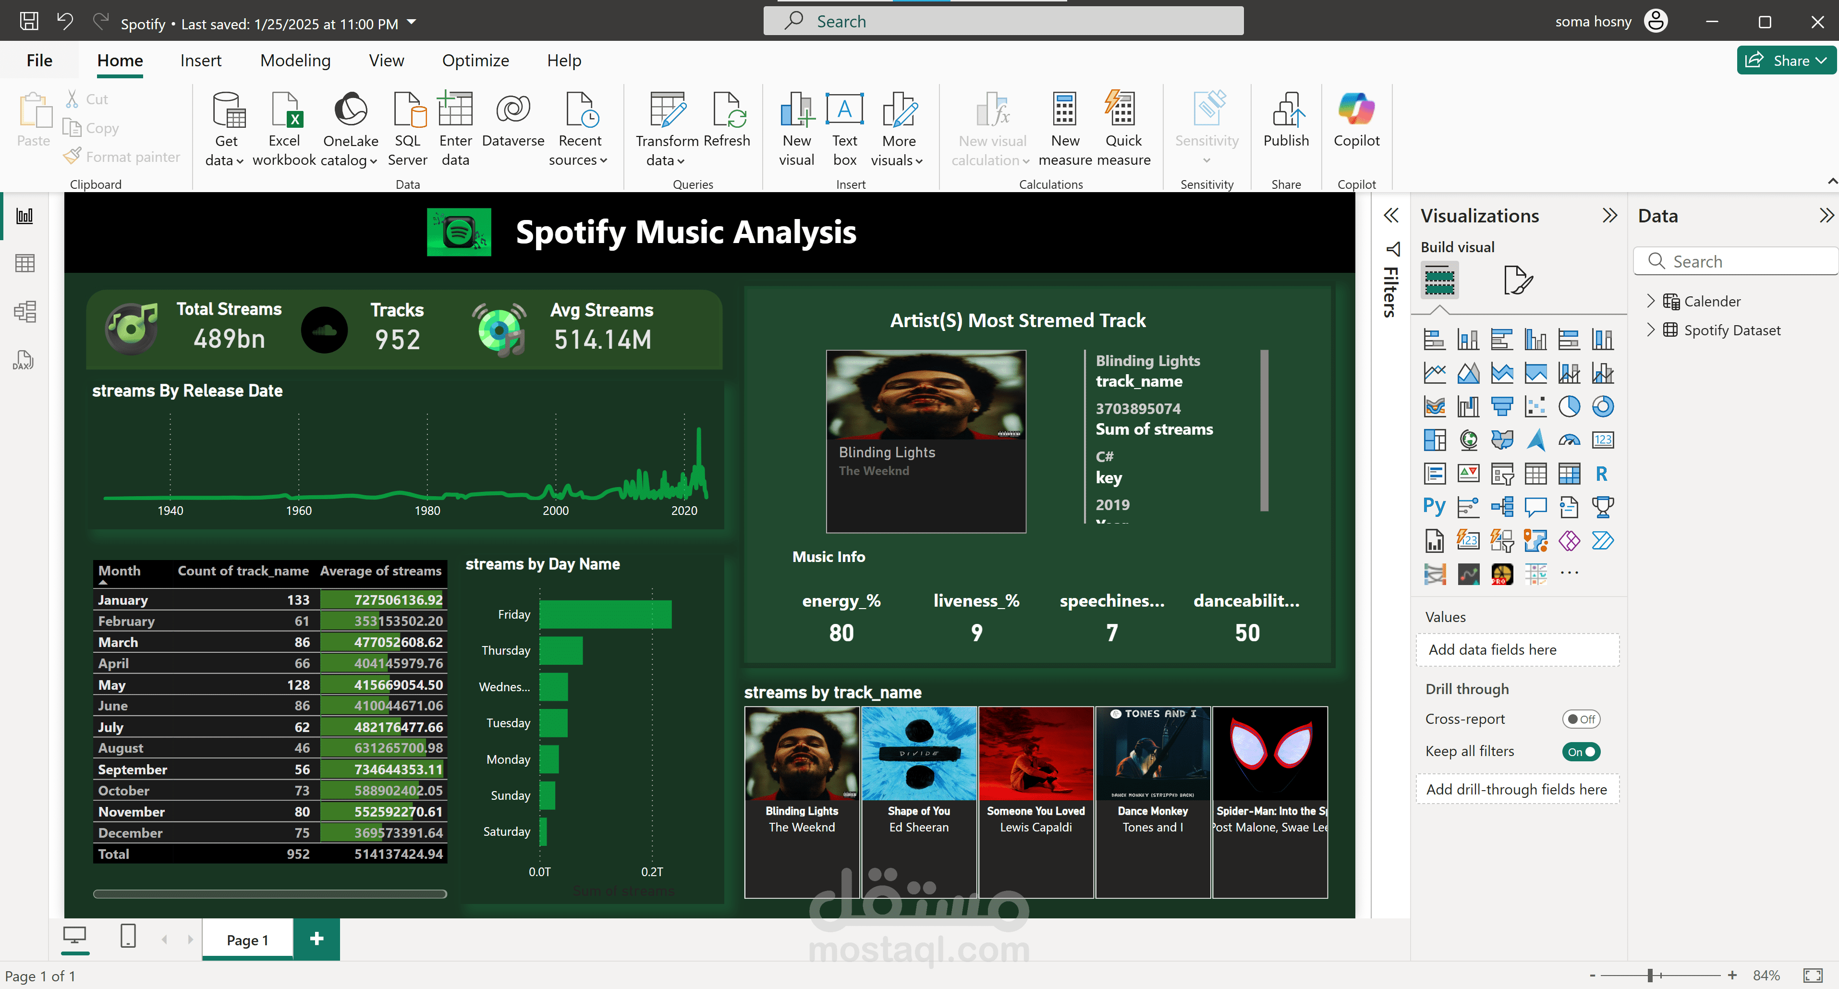The height and width of the screenshot is (989, 1839).
Task: Open Model view in left sidebar
Action: pos(25,311)
